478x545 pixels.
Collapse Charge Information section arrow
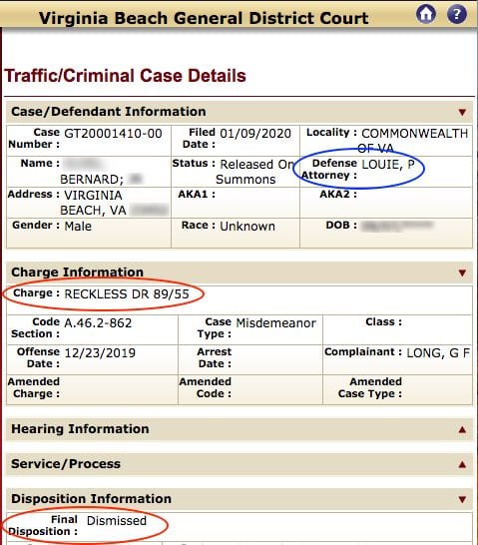click(x=462, y=272)
